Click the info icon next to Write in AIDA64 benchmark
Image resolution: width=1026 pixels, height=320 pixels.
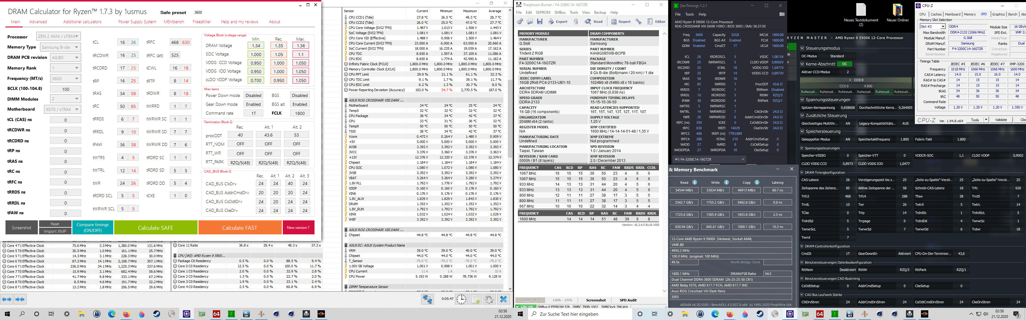726,183
